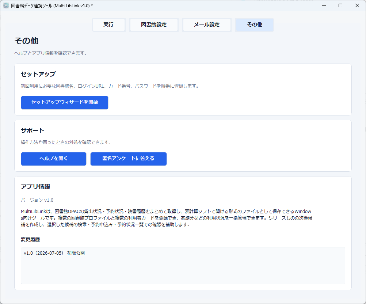Click ヘルプとアプリ情報を確認できます subtitle
The width and height of the screenshot is (366, 304).
tap(51, 53)
